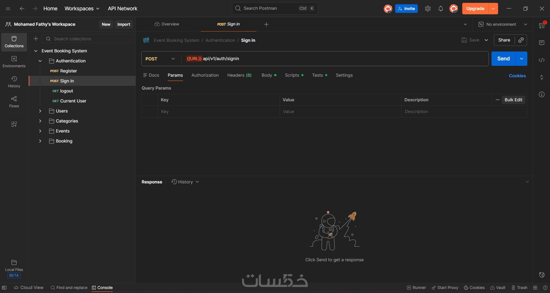Switch to the Body tab
Screen dimensions: 550x293
[269, 75]
